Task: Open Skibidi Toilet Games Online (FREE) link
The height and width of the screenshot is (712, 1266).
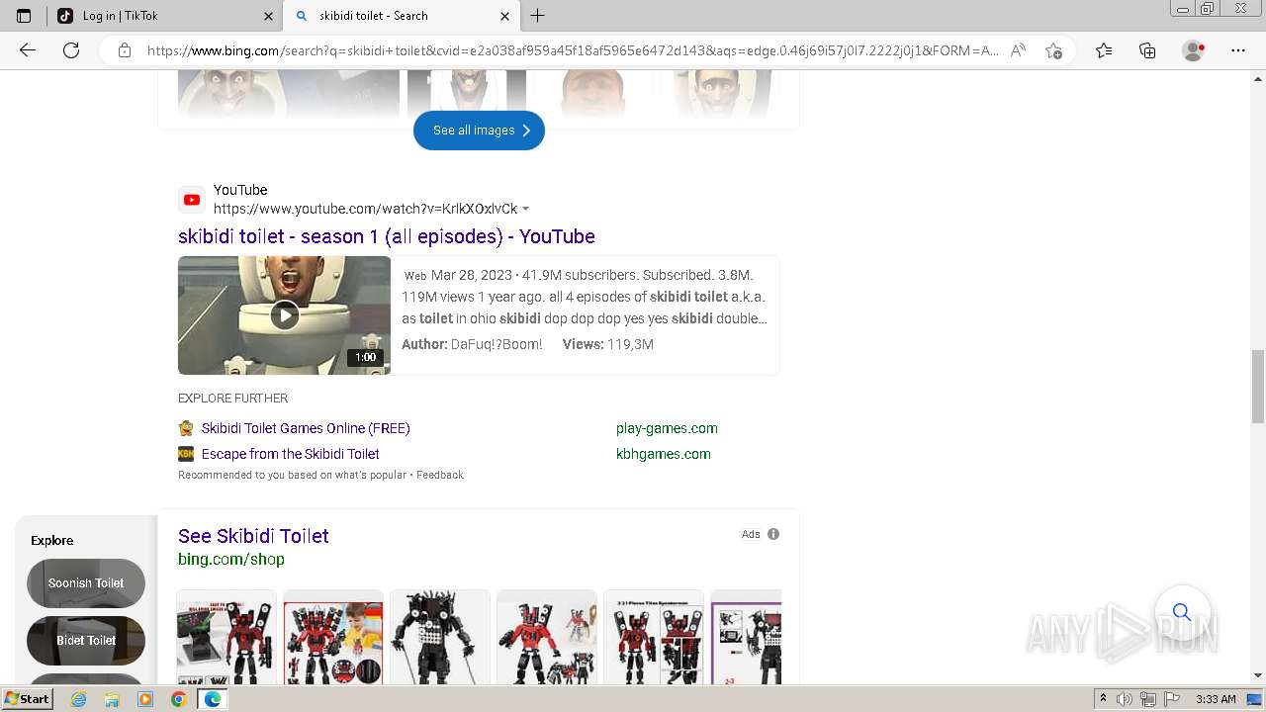Action: 306,428
